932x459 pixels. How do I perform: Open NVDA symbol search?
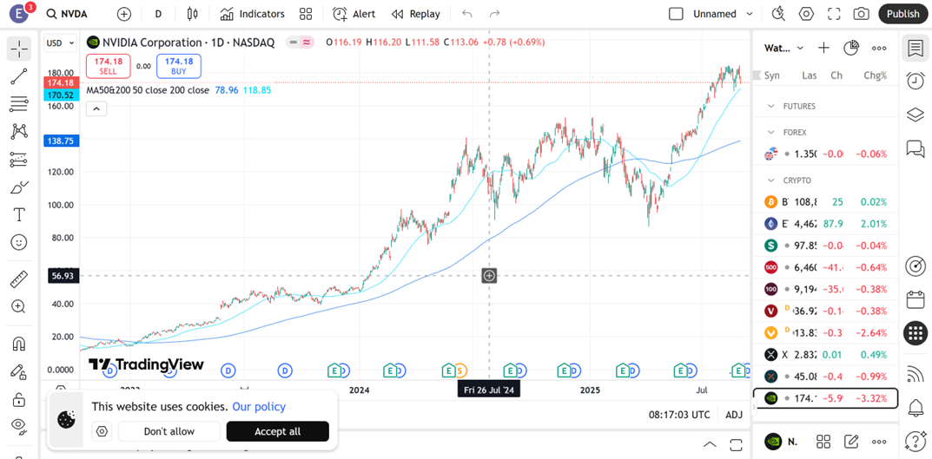coord(66,14)
